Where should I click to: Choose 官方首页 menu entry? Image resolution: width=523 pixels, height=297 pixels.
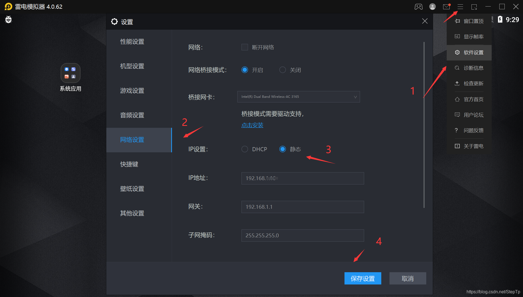point(469,99)
